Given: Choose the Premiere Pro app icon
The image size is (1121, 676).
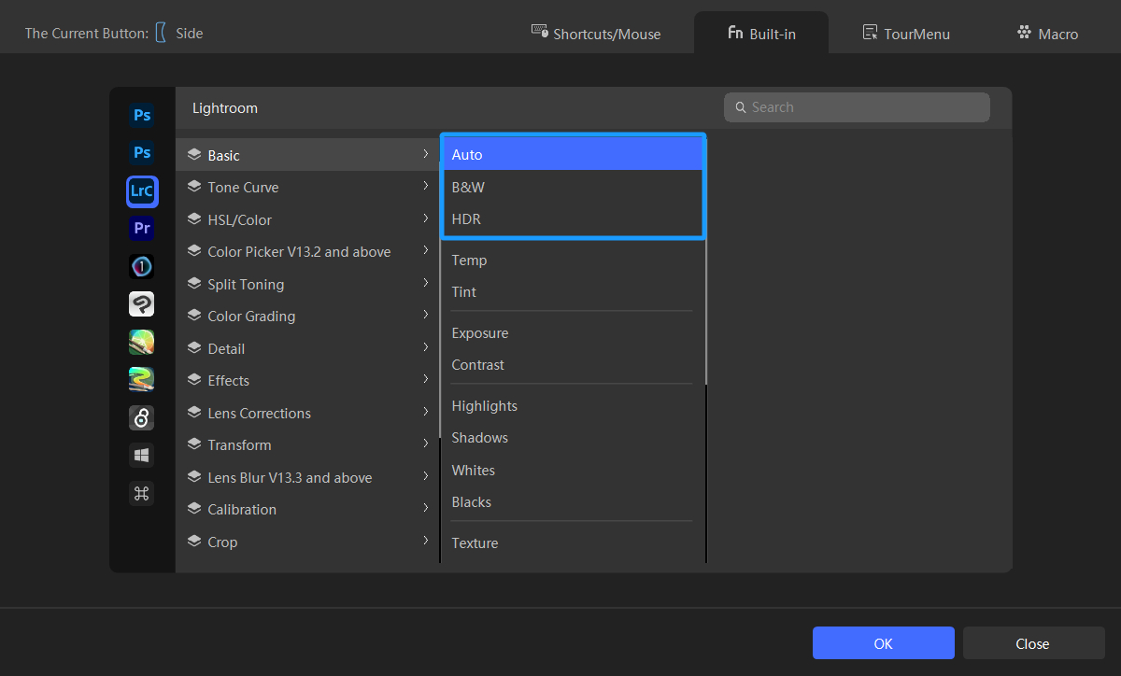Looking at the screenshot, I should pyautogui.click(x=142, y=228).
